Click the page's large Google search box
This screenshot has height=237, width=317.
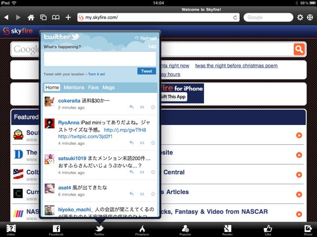[x=158, y=49]
